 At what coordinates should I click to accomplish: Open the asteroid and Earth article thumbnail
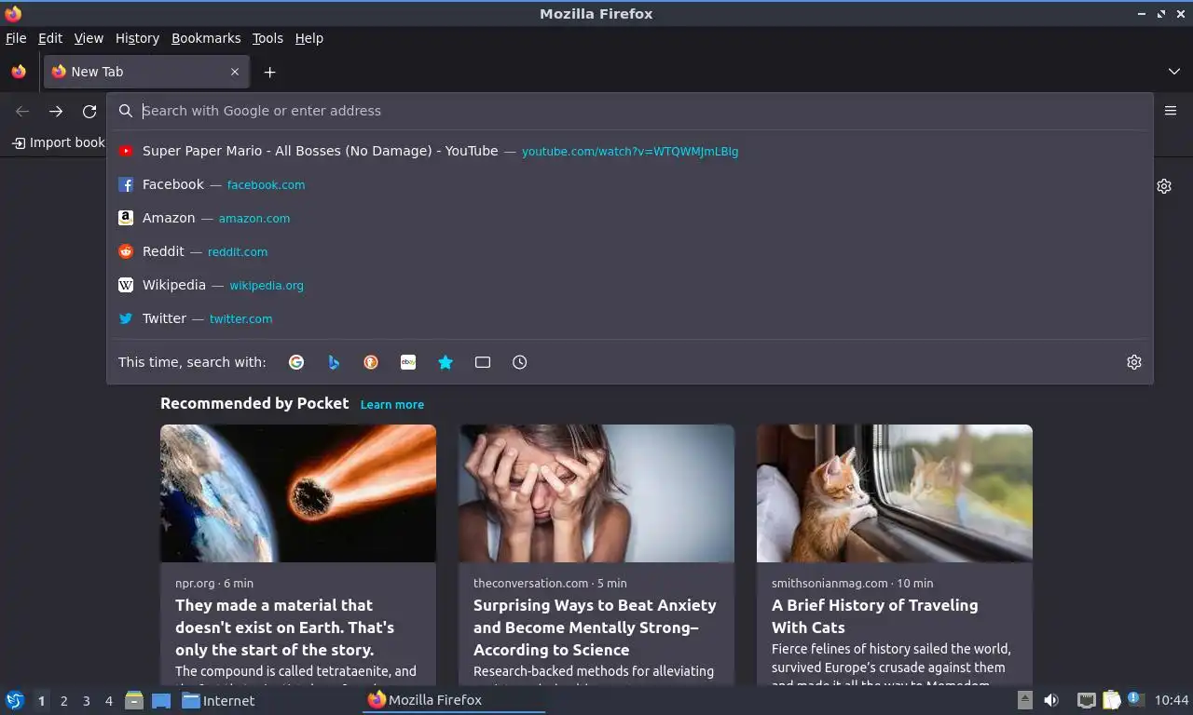pyautogui.click(x=298, y=493)
